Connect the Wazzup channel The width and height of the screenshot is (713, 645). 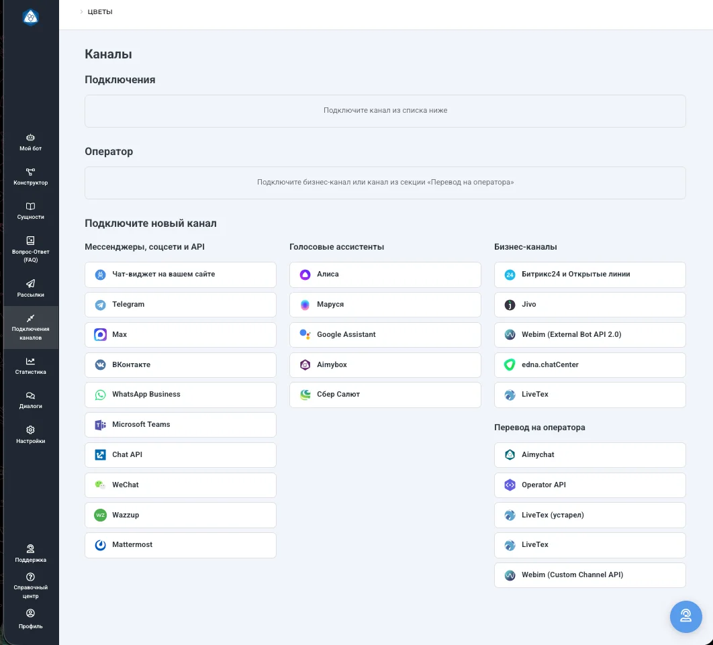[181, 515]
